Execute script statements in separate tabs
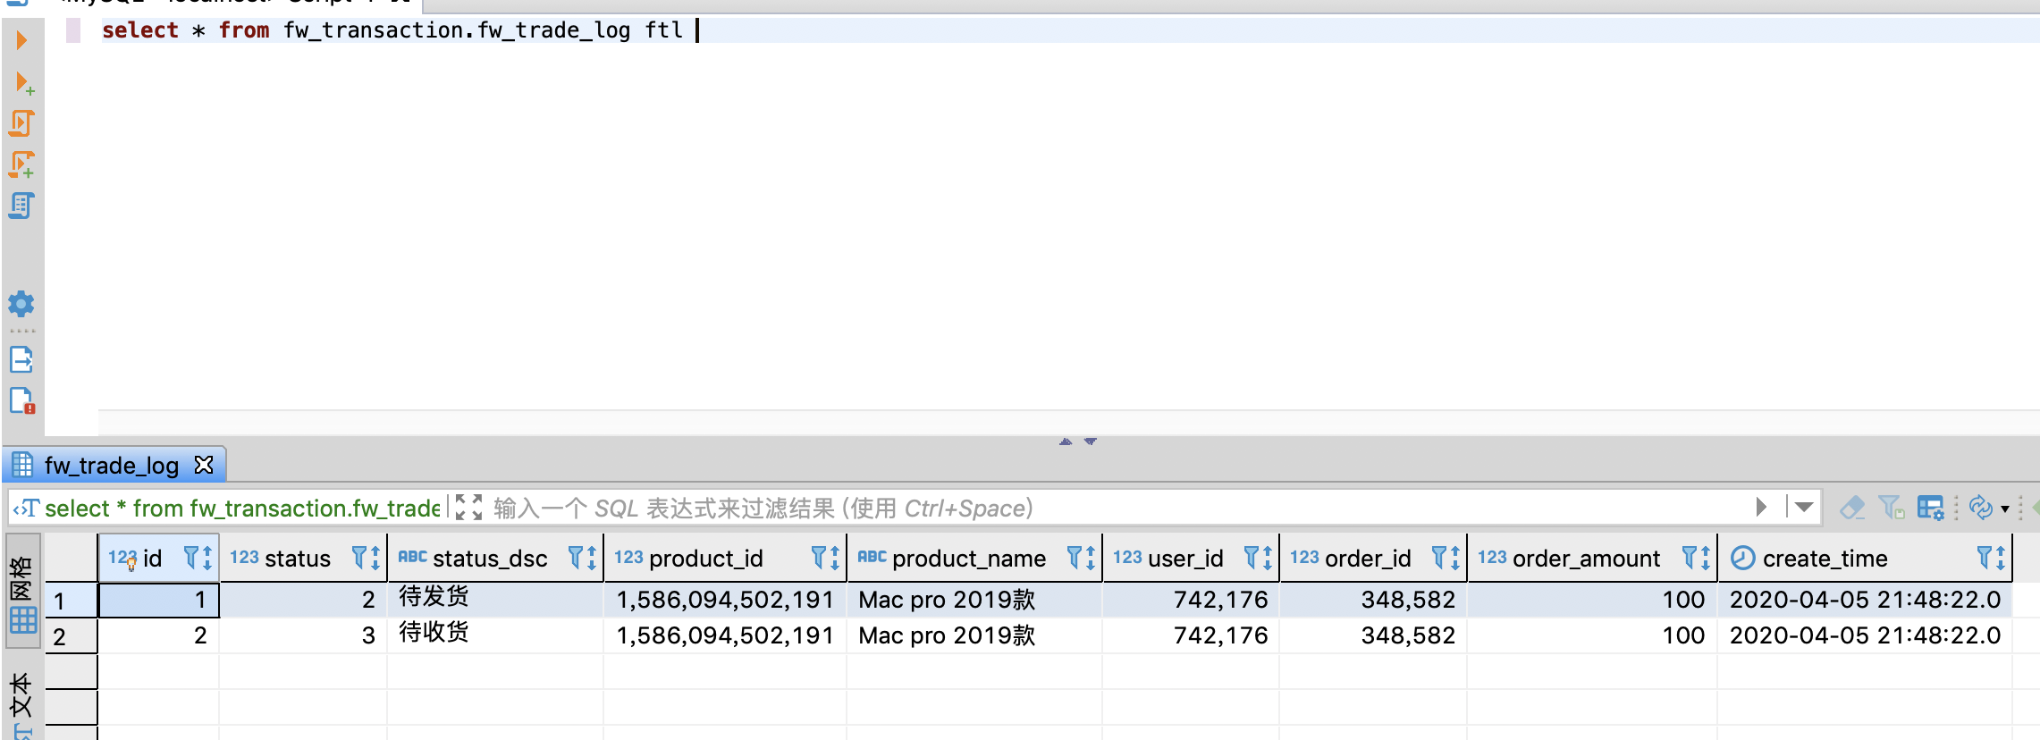2040x740 pixels. point(21,164)
